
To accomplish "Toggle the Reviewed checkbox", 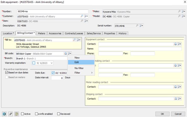I will pyautogui.click(x=58, y=114).
